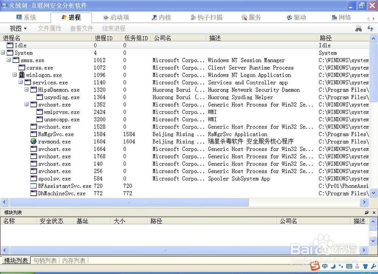Click the 查看文件 toolbar button
The height and width of the screenshot is (274, 378).
pyautogui.click(x=82, y=28)
